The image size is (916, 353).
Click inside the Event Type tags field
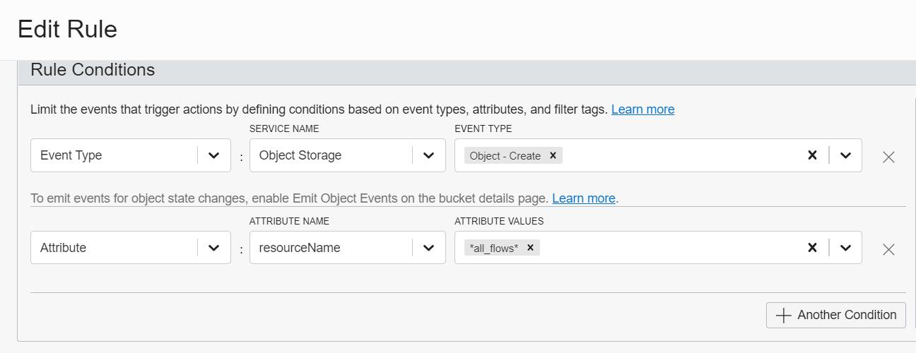pyautogui.click(x=679, y=155)
